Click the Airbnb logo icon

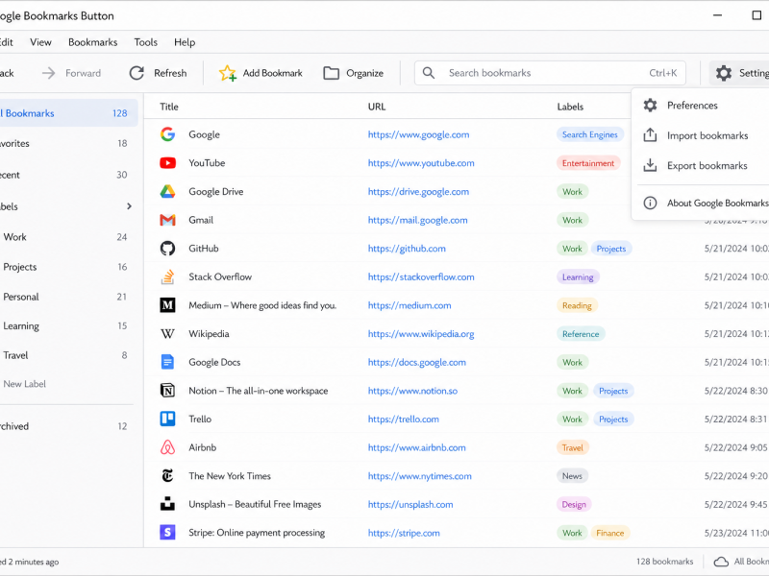pos(167,447)
